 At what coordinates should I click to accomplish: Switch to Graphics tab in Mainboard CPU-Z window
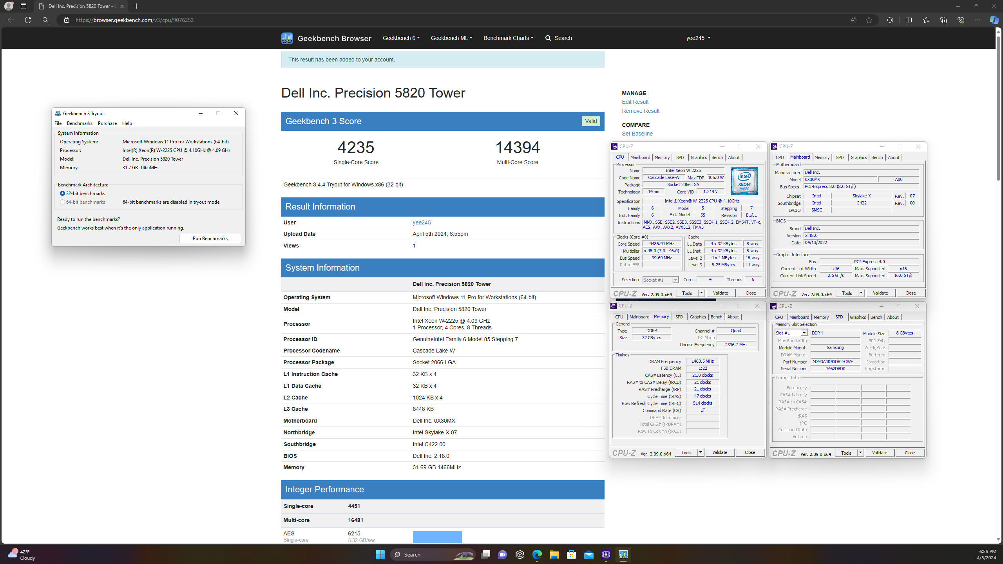coord(858,157)
